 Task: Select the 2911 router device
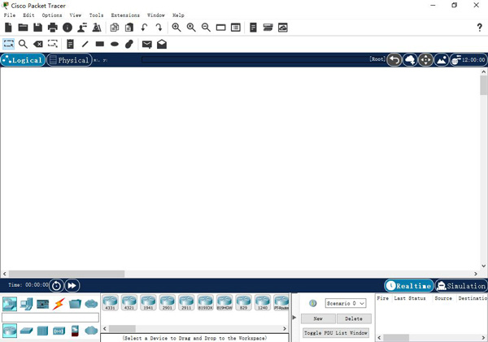click(186, 303)
